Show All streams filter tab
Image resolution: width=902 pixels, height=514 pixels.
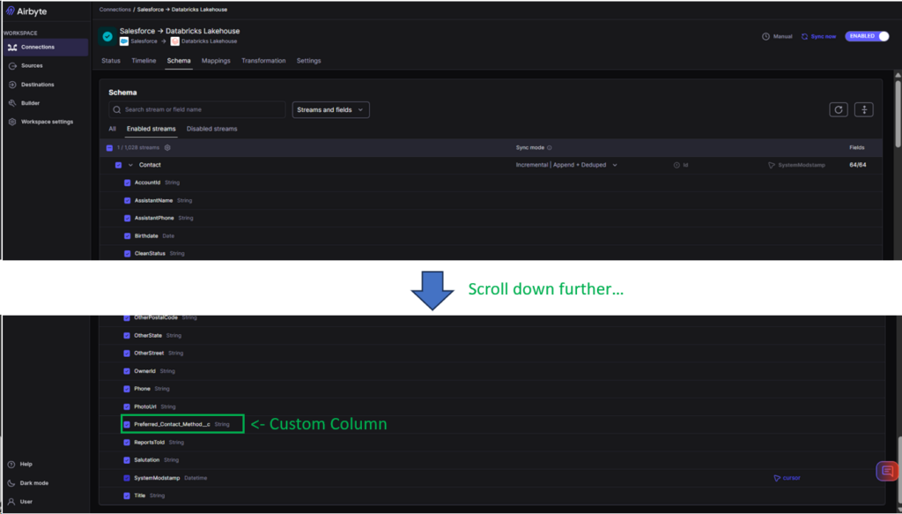[112, 129]
